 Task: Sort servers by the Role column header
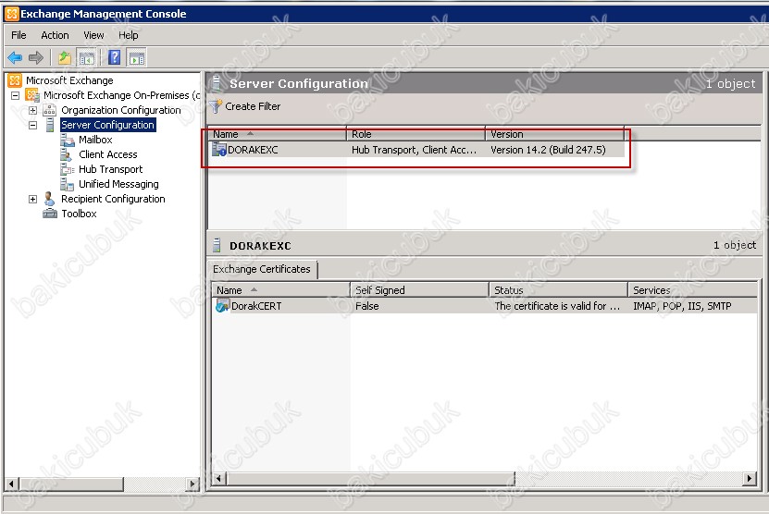coord(416,134)
